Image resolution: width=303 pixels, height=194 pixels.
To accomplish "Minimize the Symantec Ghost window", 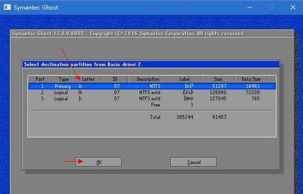I will (x=250, y=7).
